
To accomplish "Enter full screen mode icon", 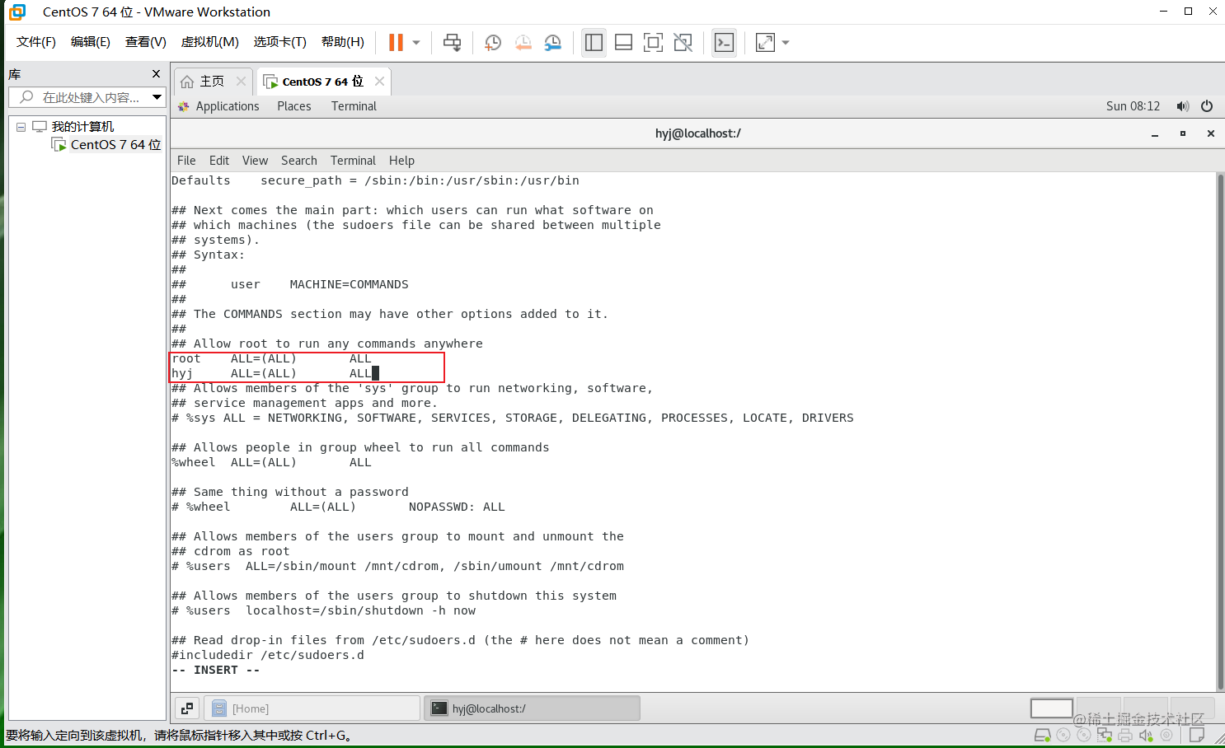I will tap(653, 42).
